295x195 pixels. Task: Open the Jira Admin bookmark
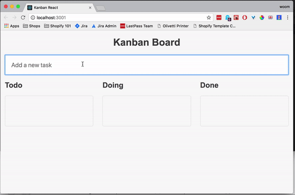click(x=104, y=26)
